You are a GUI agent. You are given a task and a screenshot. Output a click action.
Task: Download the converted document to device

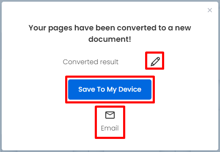110,90
